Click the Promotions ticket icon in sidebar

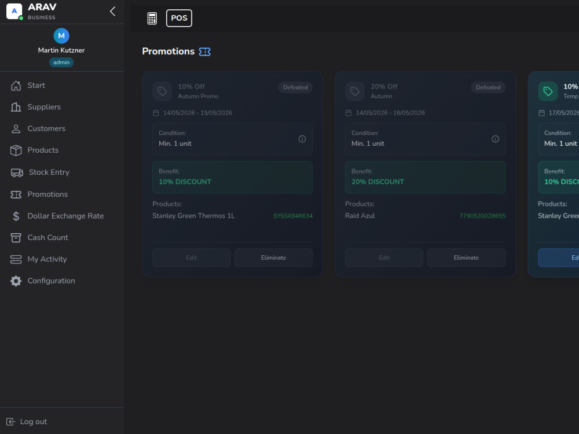pos(16,194)
